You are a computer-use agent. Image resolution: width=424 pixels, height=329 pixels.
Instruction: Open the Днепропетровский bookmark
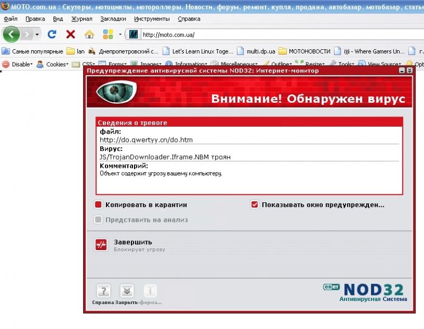coord(123,51)
